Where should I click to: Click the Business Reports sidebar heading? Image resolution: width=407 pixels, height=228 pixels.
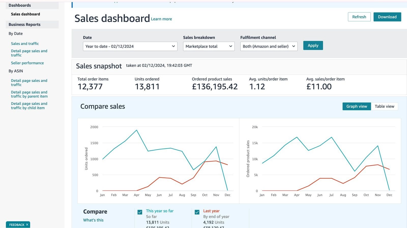point(24,25)
